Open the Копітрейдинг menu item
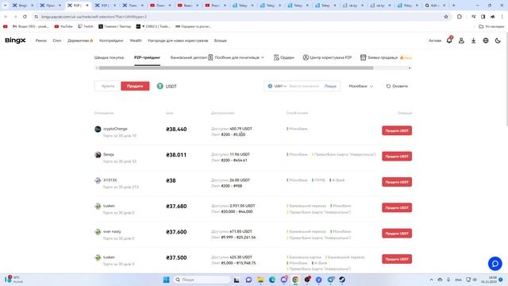Viewport: 508px width, 286px height. tap(111, 41)
